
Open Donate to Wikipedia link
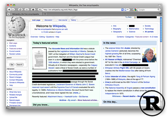point(17,83)
